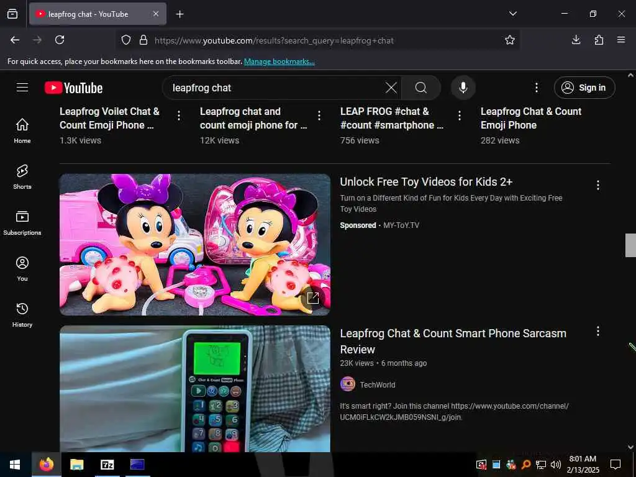
Task: Open LEAP FROG #chat & #count short
Action: click(x=392, y=118)
